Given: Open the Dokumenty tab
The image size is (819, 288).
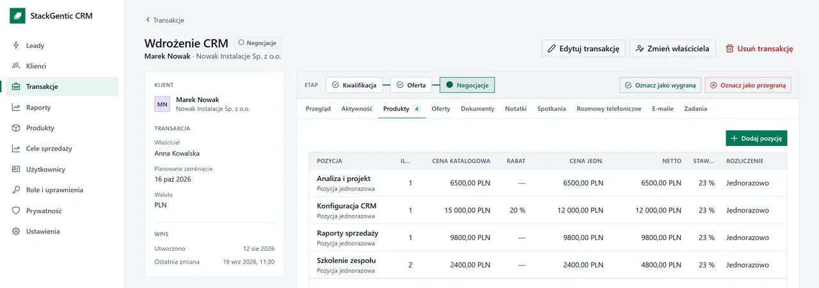Looking at the screenshot, I should [x=477, y=109].
